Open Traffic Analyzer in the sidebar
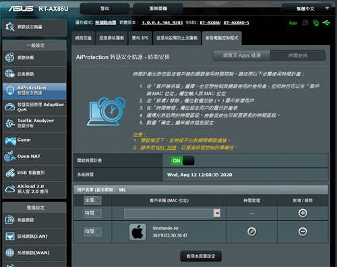Image resolution: width=337 pixels, height=267 pixels. click(34, 123)
